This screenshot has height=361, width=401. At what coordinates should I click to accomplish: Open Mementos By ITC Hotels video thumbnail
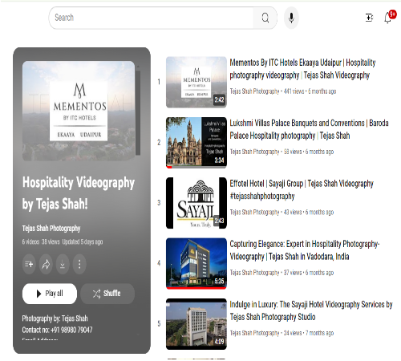point(196,82)
